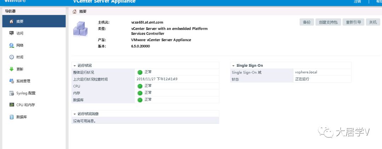The width and height of the screenshot is (382, 149).
Task: Click the green status icon in CPU row
Action: [x=140, y=86]
